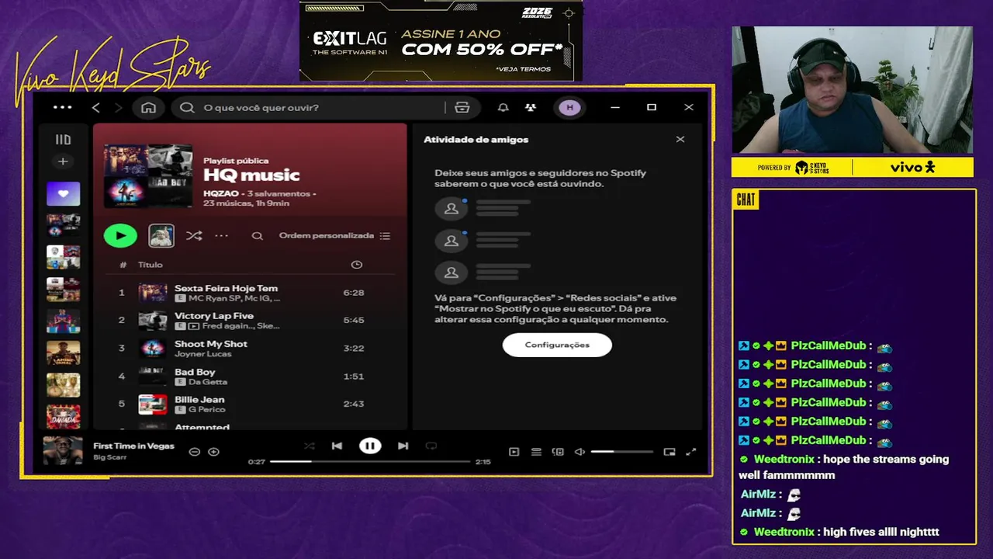
Task: Adjust the volume slider
Action: coord(622,452)
